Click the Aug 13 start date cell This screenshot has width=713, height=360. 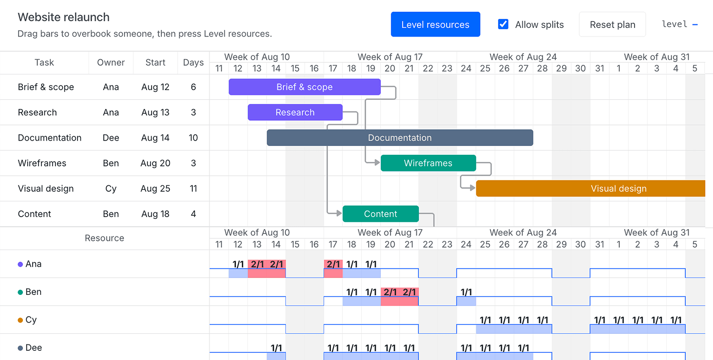click(155, 112)
